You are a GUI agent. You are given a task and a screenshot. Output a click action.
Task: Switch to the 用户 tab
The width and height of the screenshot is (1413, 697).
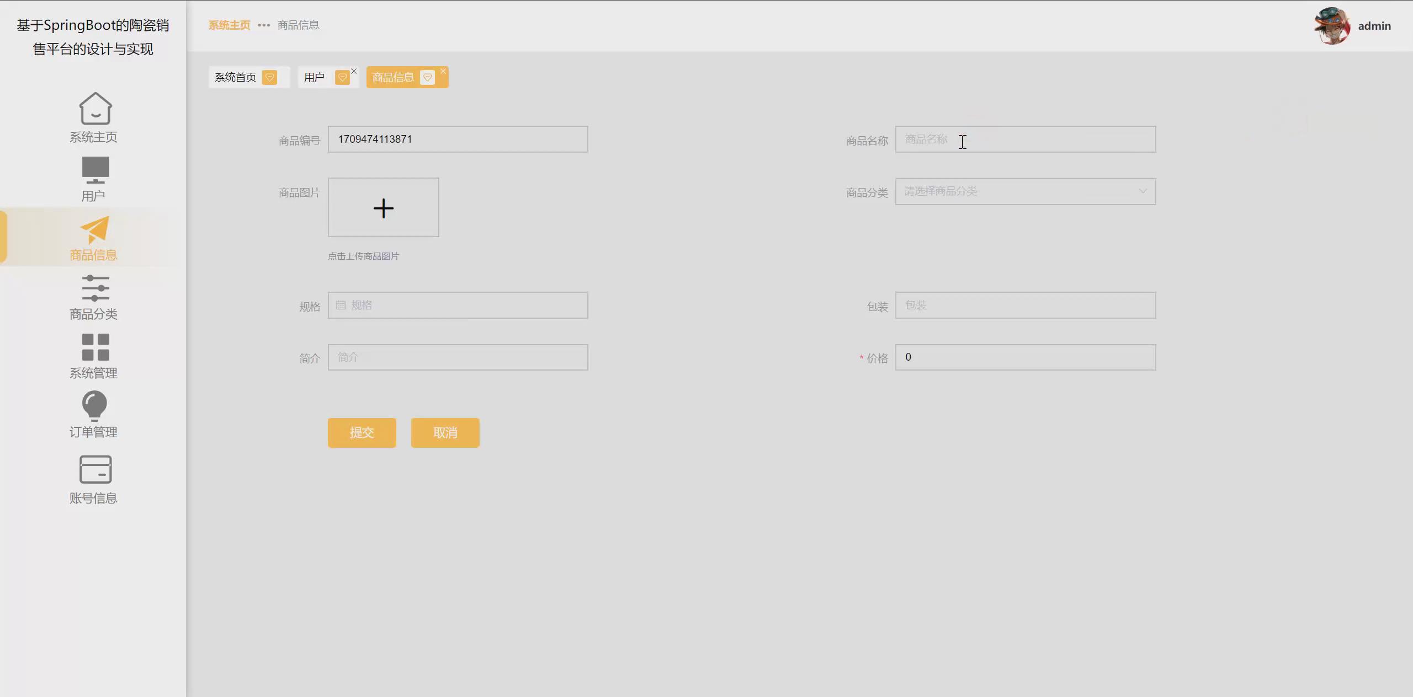314,77
